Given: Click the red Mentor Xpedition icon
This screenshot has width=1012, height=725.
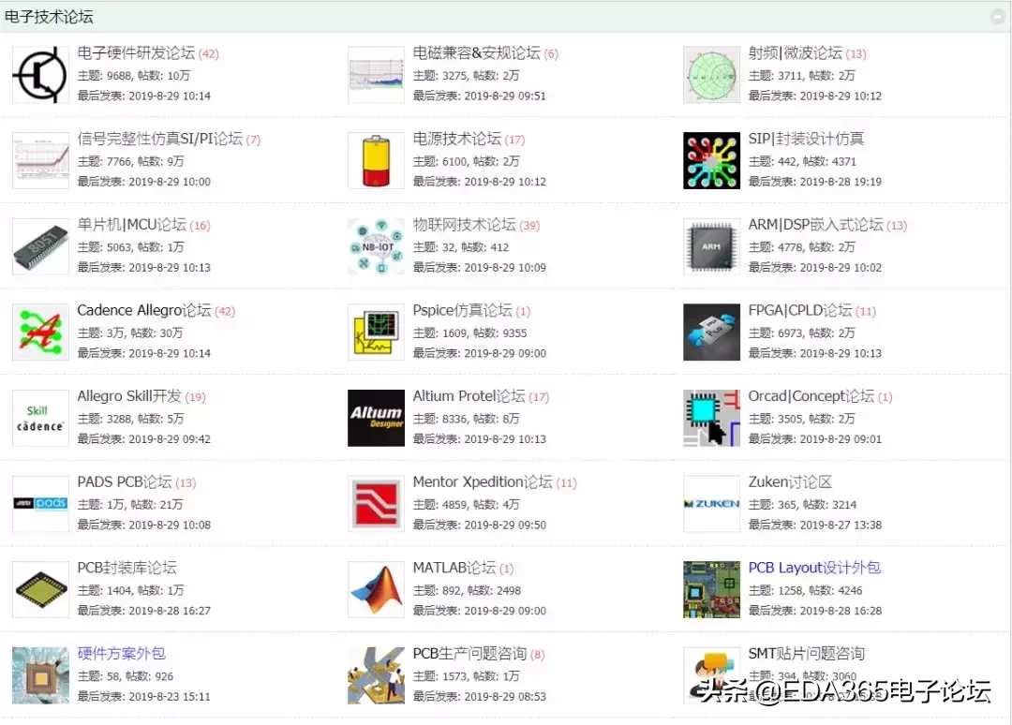Looking at the screenshot, I should click(376, 504).
